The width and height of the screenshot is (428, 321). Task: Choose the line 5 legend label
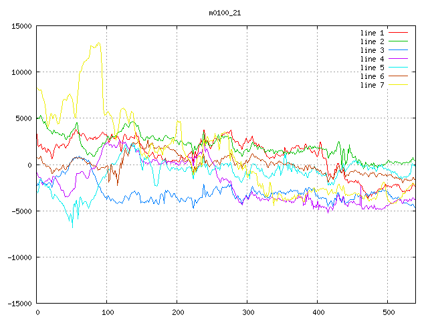point(372,68)
